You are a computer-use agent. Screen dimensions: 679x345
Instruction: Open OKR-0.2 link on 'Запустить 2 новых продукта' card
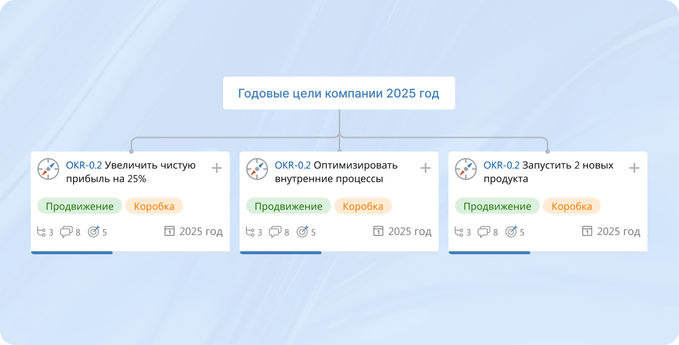pos(501,165)
